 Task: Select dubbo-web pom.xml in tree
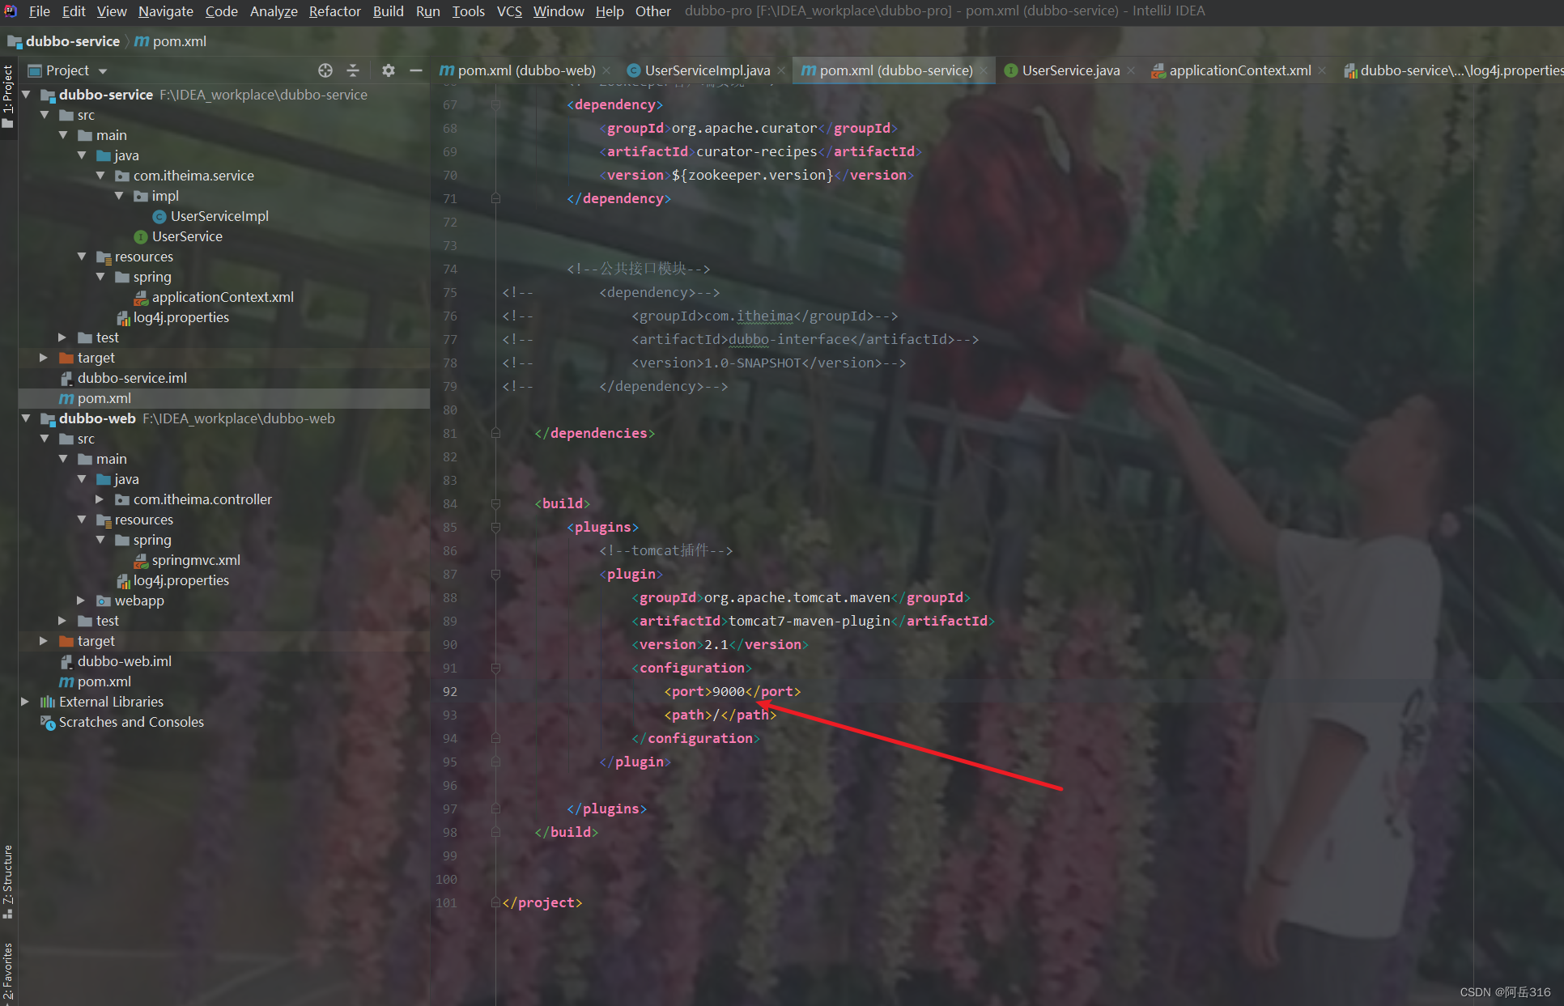point(104,681)
